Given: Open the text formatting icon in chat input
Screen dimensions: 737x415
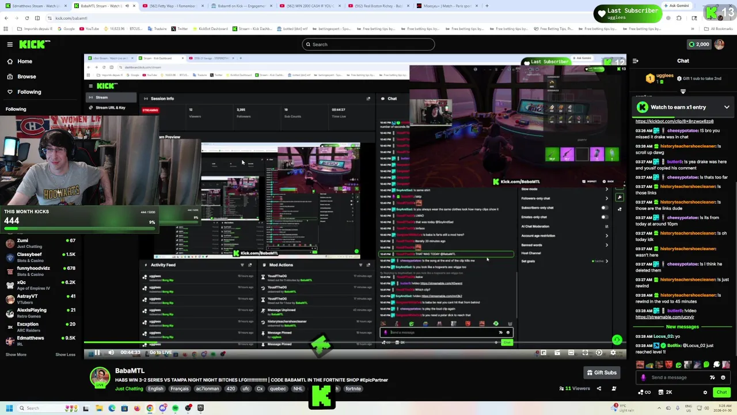Looking at the screenshot, I should 713,378.
